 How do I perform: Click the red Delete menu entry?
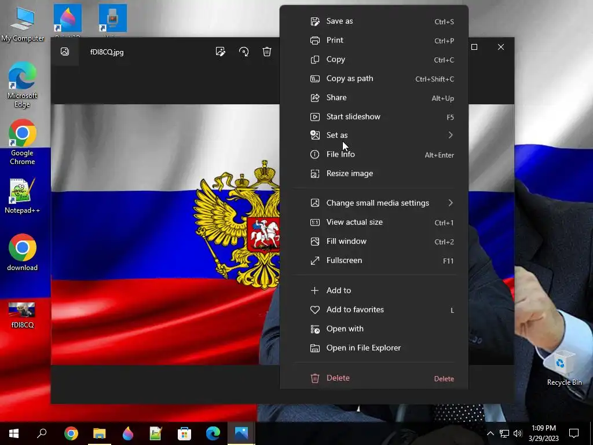click(x=374, y=378)
